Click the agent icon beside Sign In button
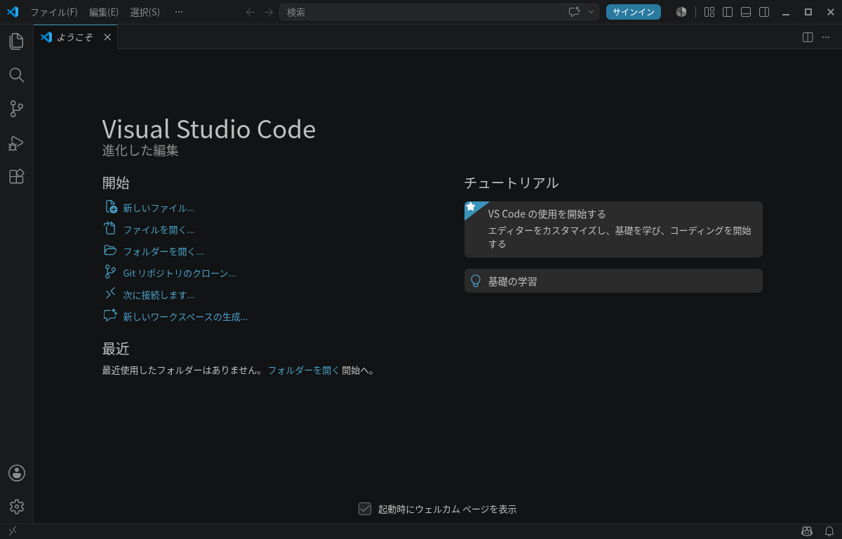This screenshot has height=539, width=842. (x=681, y=12)
